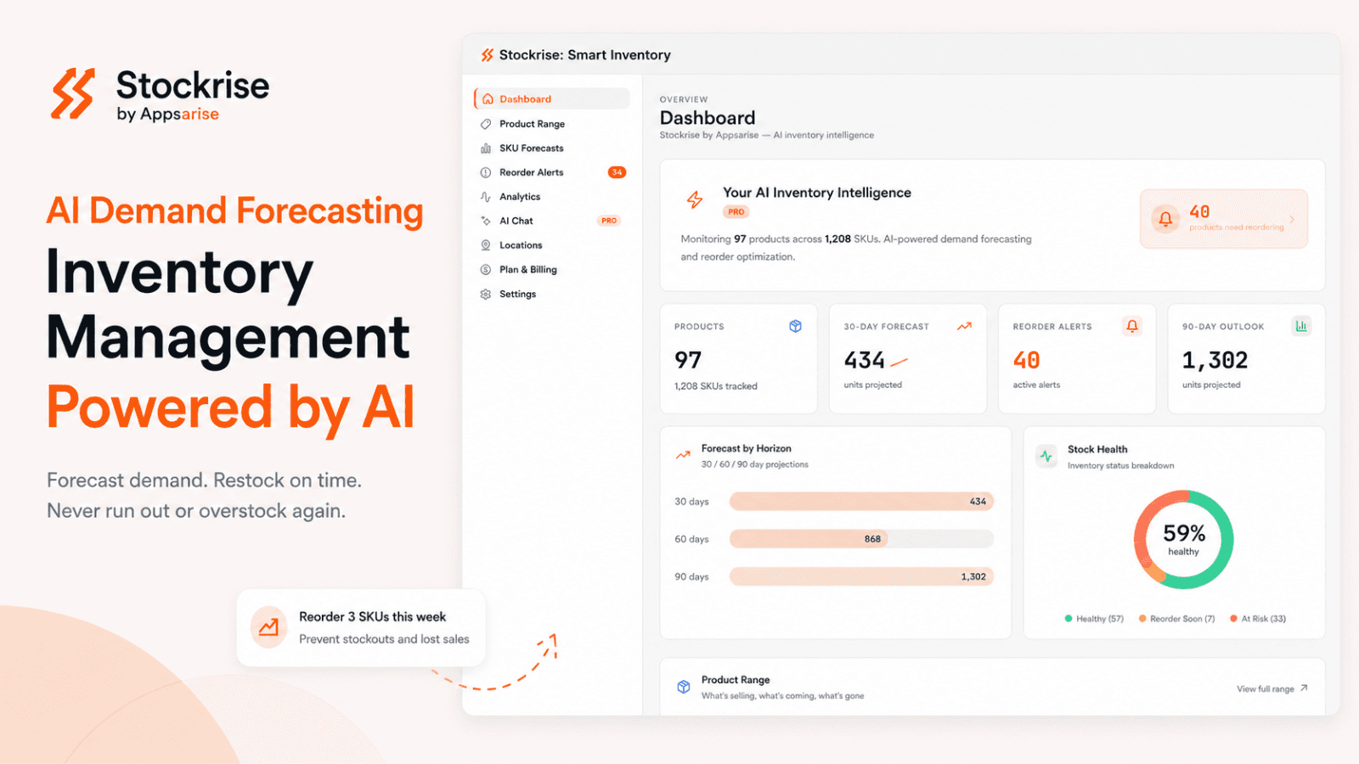Click the PRO badge under AI Inventory Intelligence
The height and width of the screenshot is (764, 1359).
tap(736, 212)
